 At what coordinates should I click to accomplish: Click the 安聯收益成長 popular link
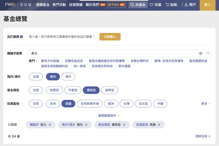pos(74,61)
